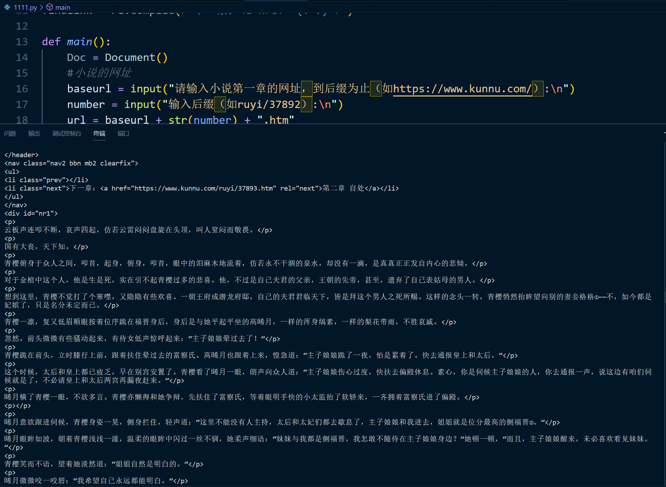Click line number 13 in gutter
666x487 pixels.
(x=22, y=42)
